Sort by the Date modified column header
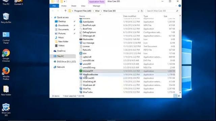This screenshot has width=216, height=121. point(130,16)
